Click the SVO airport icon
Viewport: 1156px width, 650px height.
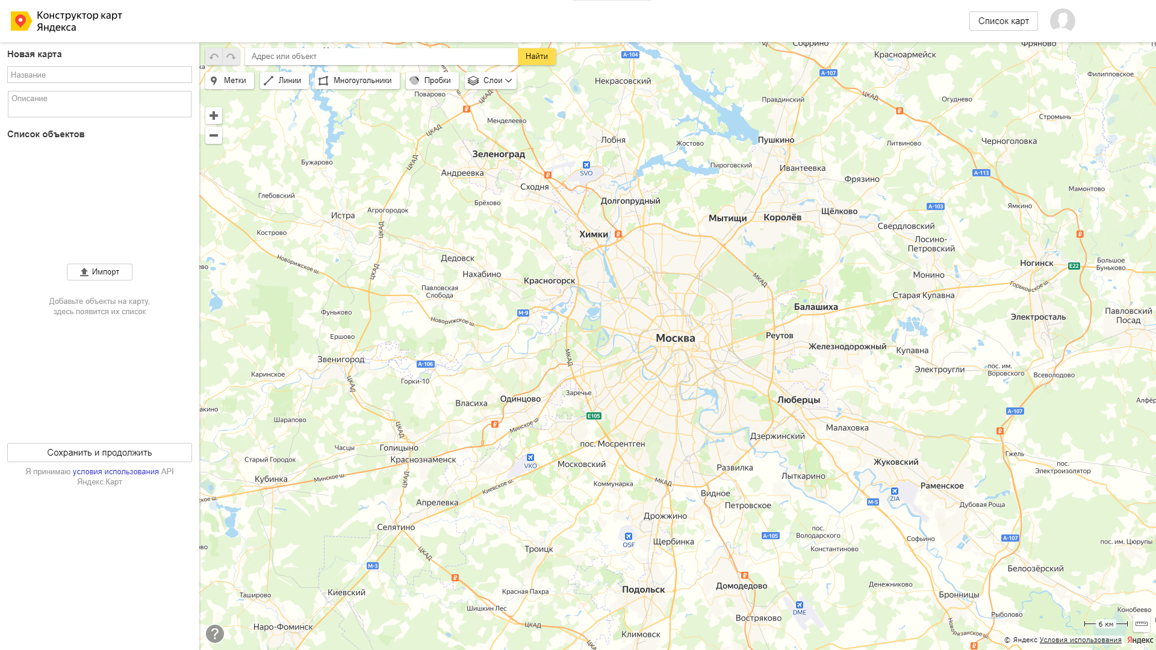pyautogui.click(x=586, y=165)
